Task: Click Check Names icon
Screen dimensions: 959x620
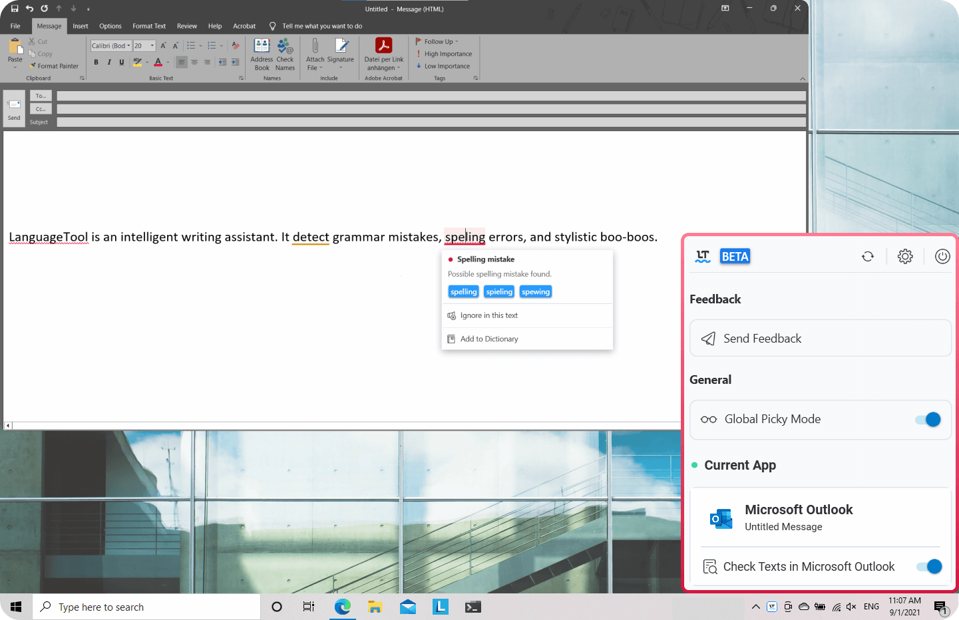Action: 285,54
